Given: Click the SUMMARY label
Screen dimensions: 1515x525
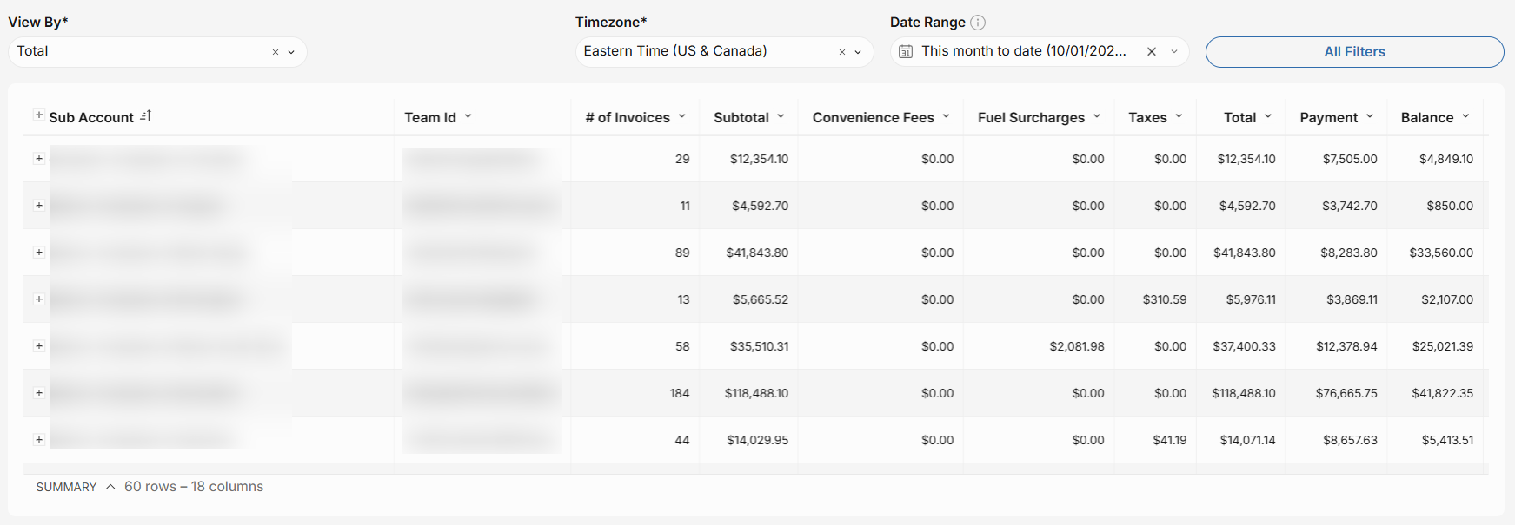Looking at the screenshot, I should pyautogui.click(x=66, y=488).
